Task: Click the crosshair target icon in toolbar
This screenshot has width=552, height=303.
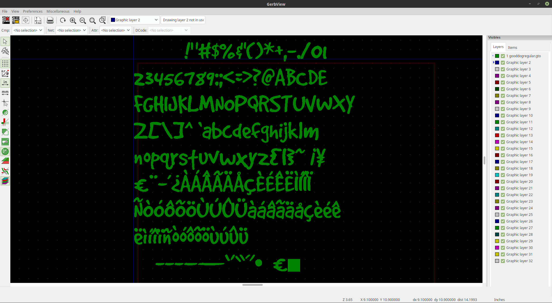Action: pyautogui.click(x=26, y=20)
